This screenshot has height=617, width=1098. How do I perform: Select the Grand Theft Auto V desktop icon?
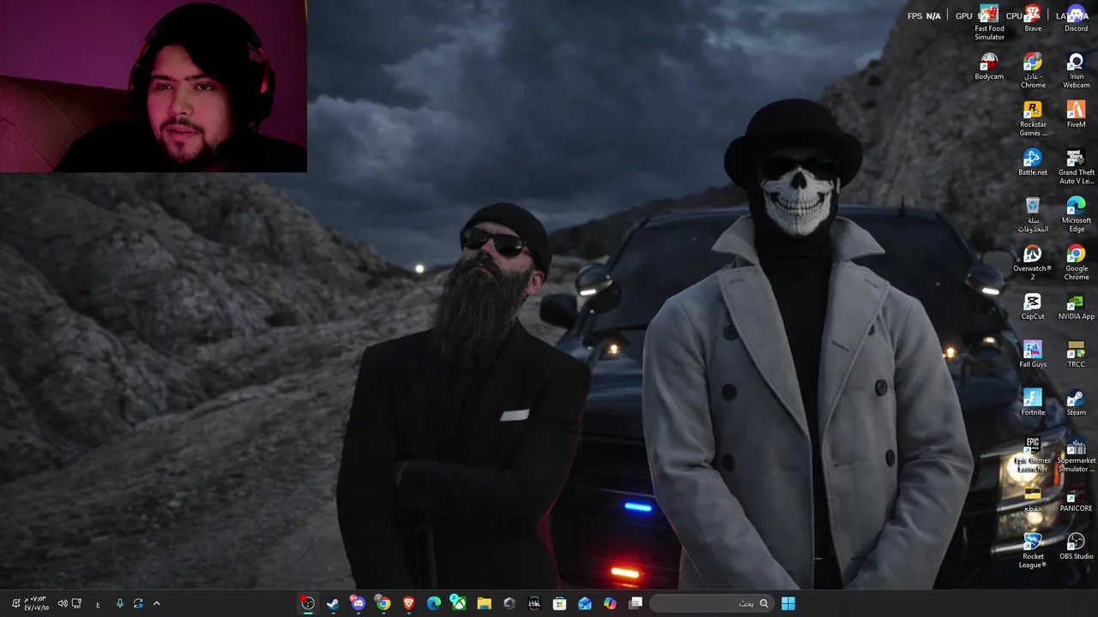coord(1076,167)
